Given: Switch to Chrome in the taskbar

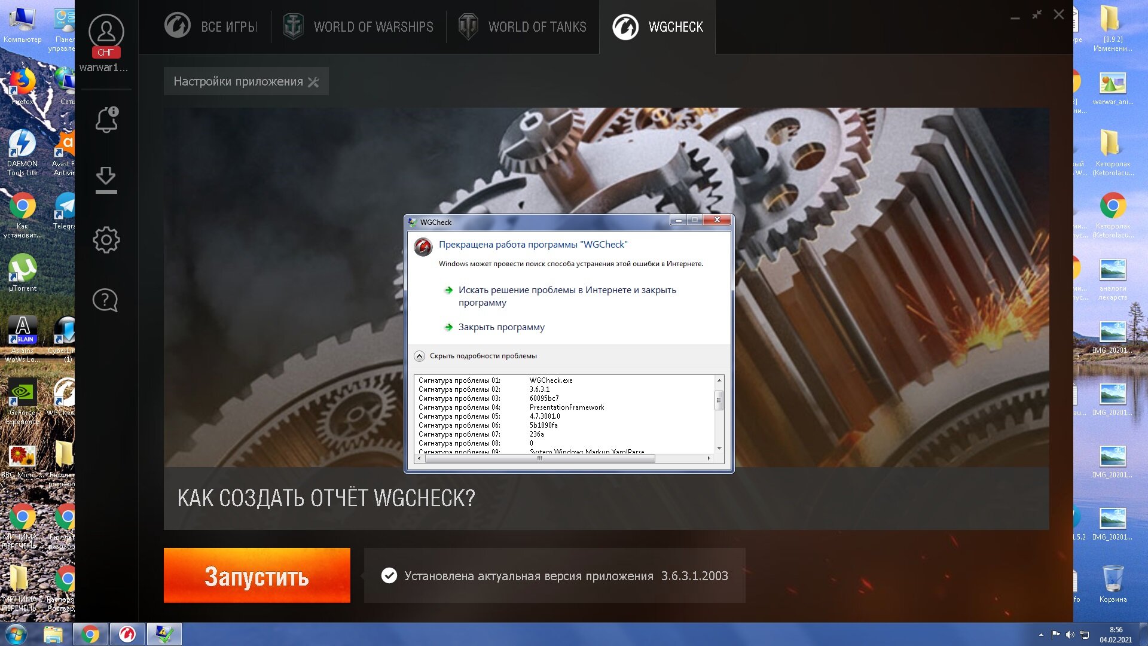Looking at the screenshot, I should (x=90, y=634).
